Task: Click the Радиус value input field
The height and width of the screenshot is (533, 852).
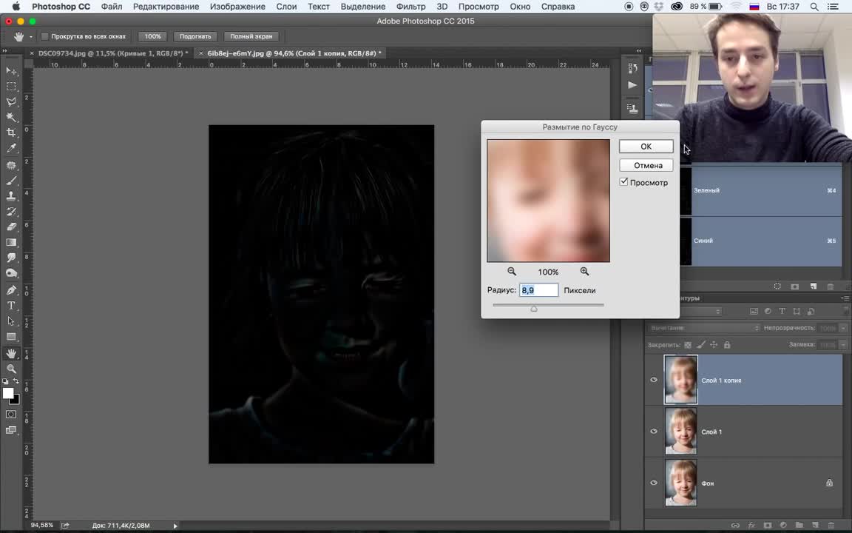Action: (538, 290)
